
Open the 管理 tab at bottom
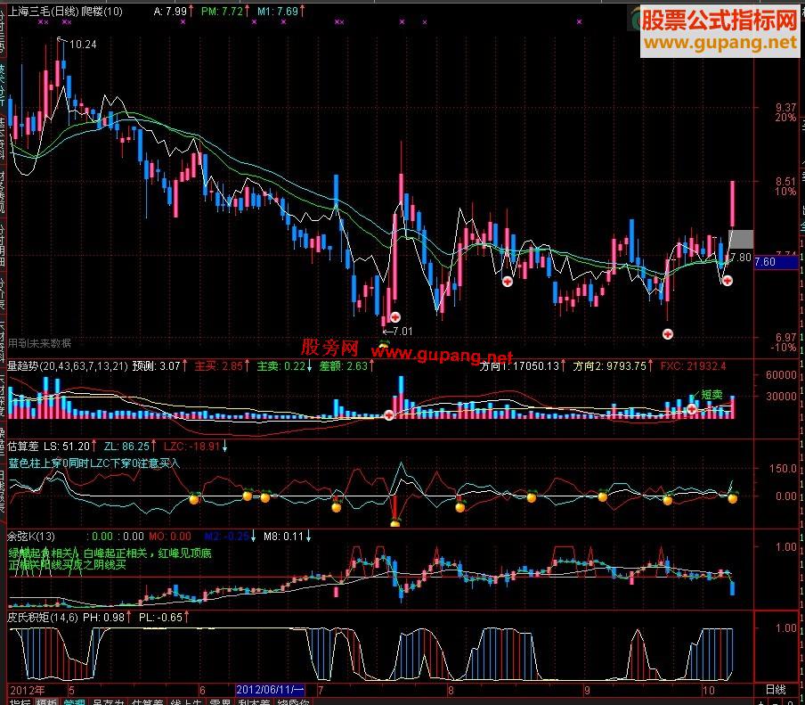(75, 701)
